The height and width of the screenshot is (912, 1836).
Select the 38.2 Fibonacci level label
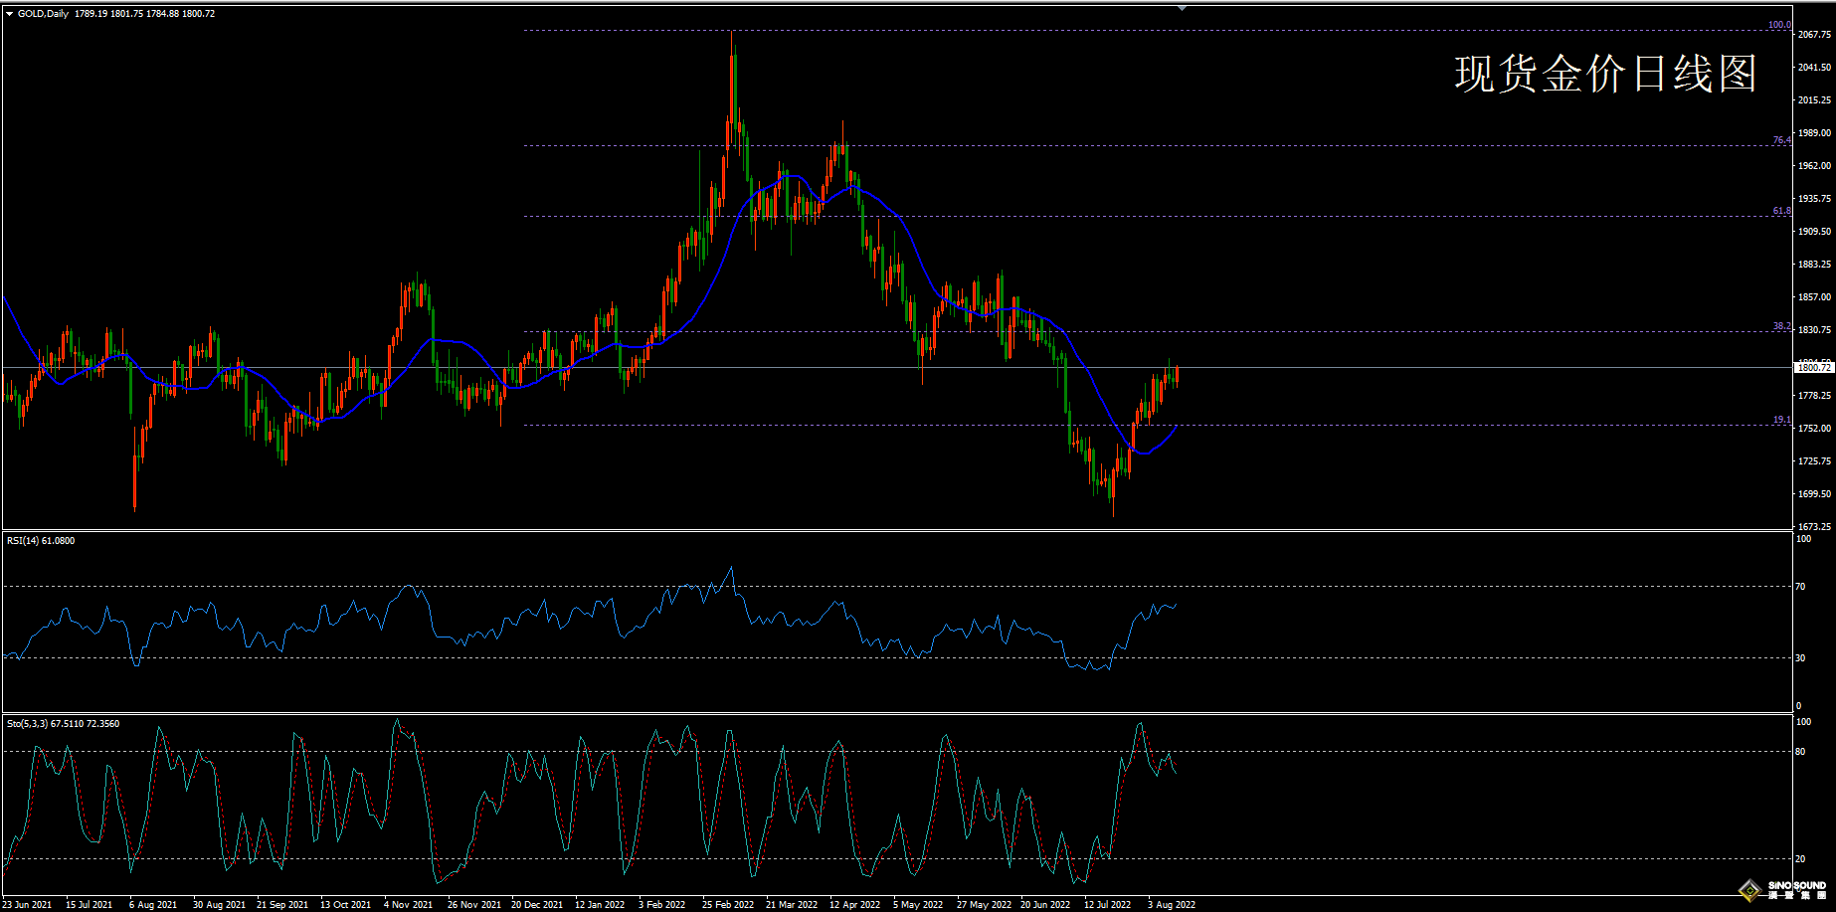click(1781, 326)
